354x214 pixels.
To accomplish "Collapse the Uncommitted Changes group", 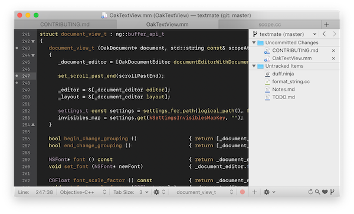I will point(254,42).
